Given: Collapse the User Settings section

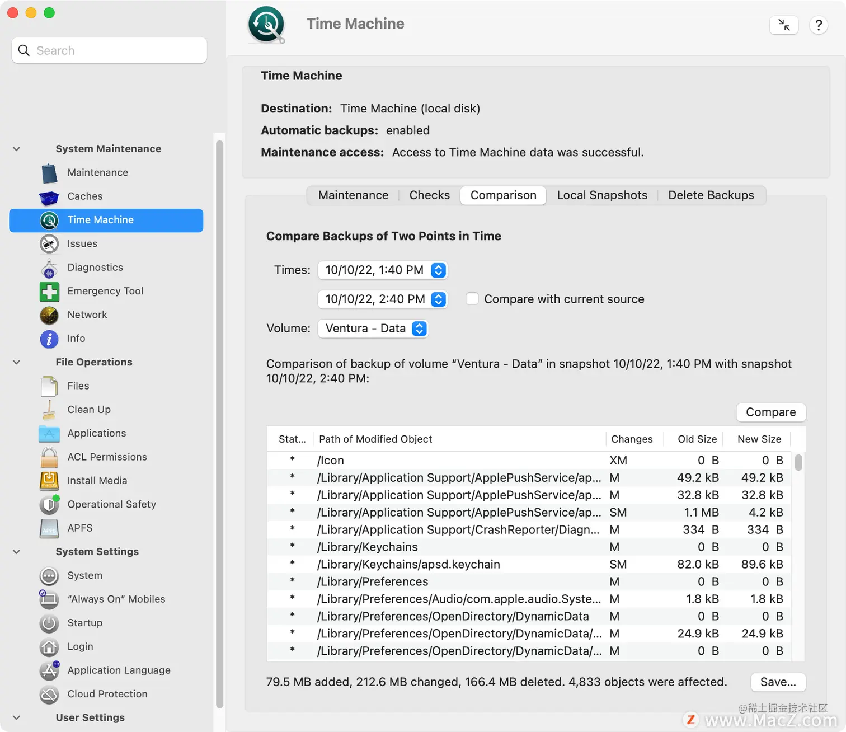Looking at the screenshot, I should pos(17,717).
